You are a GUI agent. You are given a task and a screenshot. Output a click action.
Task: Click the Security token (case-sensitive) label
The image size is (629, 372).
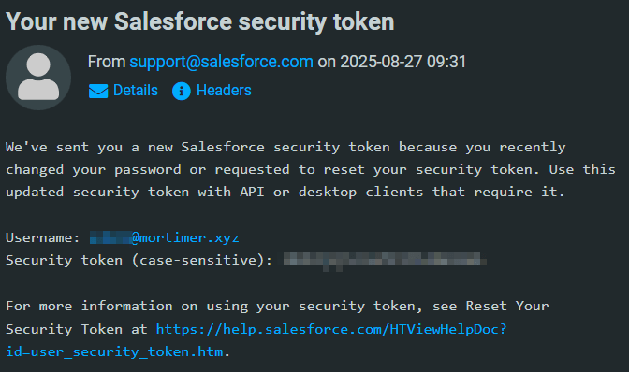tap(139, 260)
